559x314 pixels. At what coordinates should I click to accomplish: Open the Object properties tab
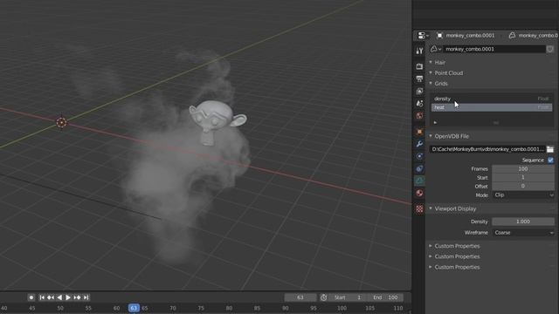tap(419, 132)
